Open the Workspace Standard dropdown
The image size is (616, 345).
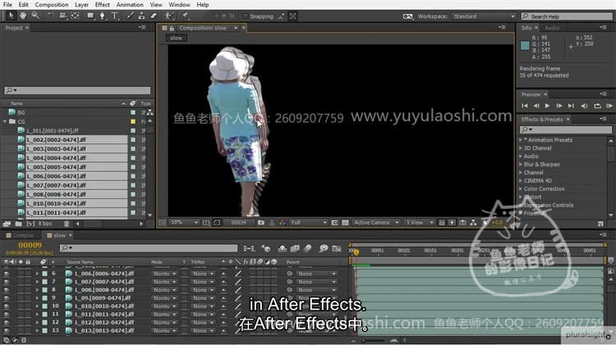(x=484, y=16)
